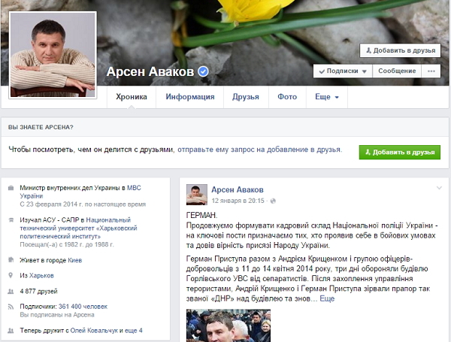Open the Друзья tab

(246, 97)
